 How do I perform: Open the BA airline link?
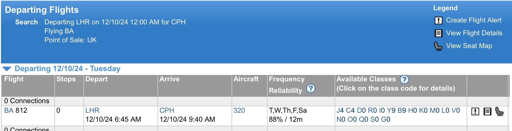(x=9, y=111)
